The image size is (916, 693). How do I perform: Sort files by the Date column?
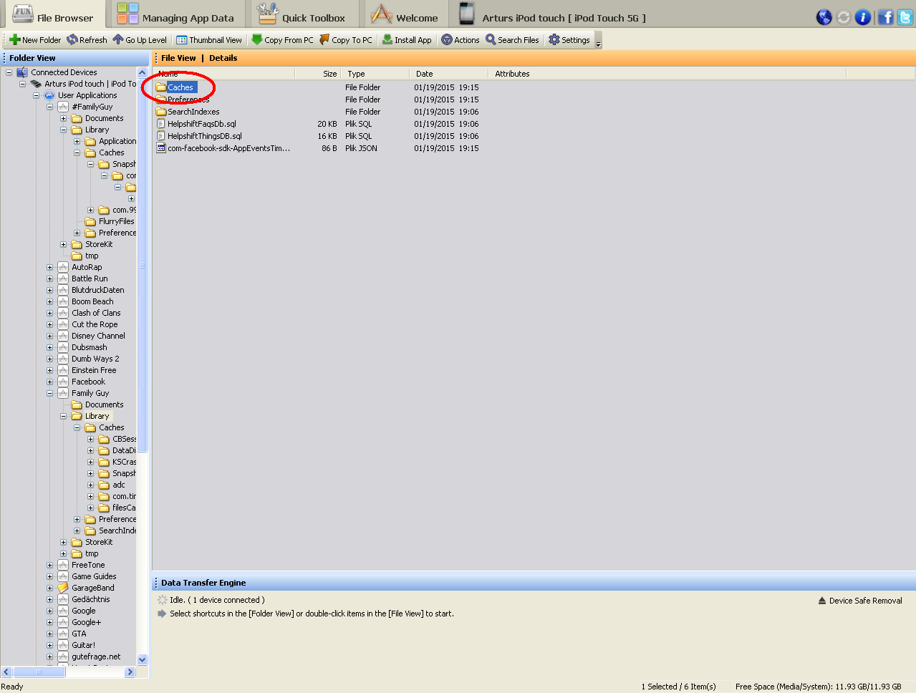pyautogui.click(x=448, y=74)
